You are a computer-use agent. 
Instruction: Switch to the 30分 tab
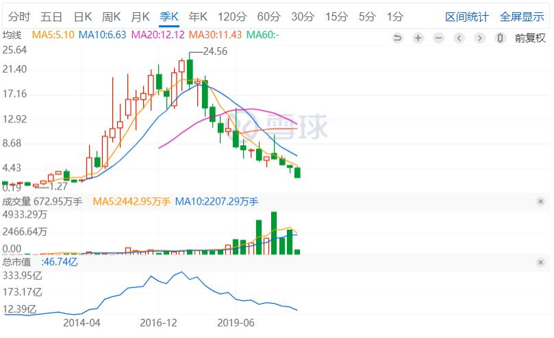pos(303,16)
